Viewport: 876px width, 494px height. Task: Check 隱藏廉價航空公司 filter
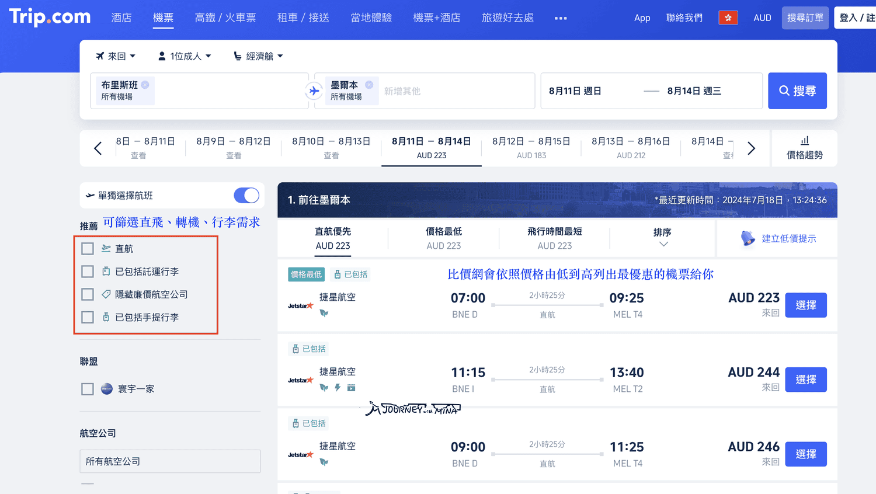(x=88, y=294)
